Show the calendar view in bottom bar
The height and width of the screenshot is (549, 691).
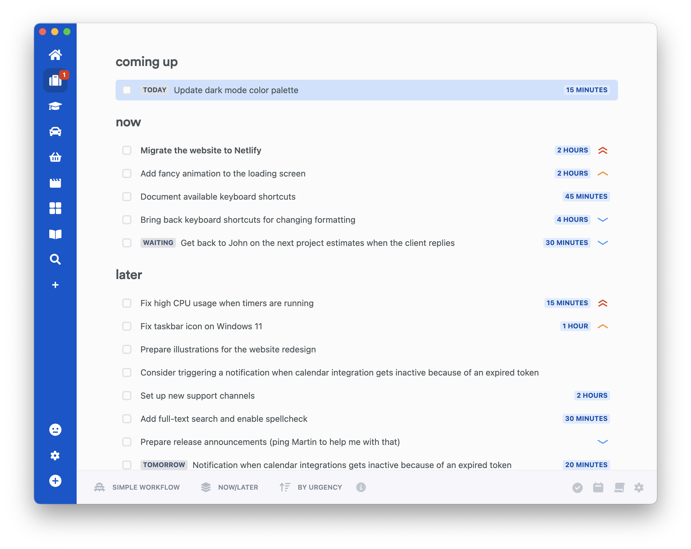tap(598, 488)
